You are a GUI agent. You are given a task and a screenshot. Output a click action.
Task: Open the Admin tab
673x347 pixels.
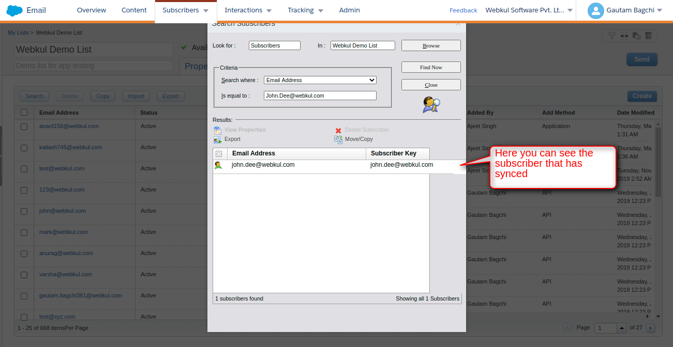350,10
